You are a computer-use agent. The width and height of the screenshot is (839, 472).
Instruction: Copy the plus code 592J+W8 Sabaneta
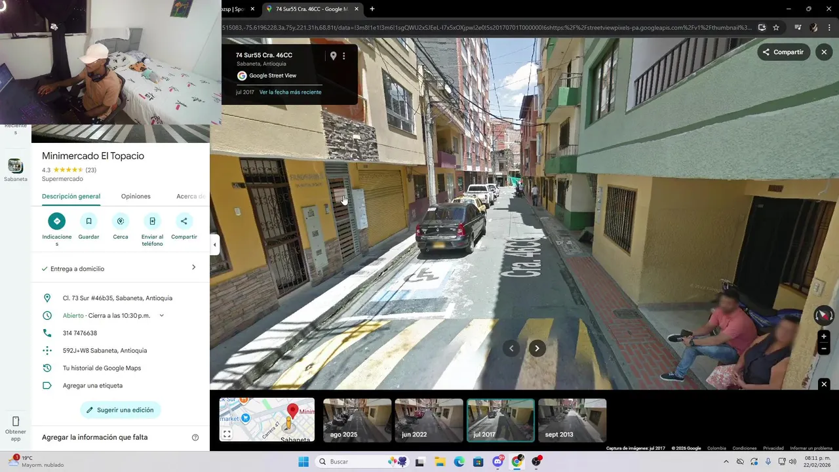pos(105,351)
